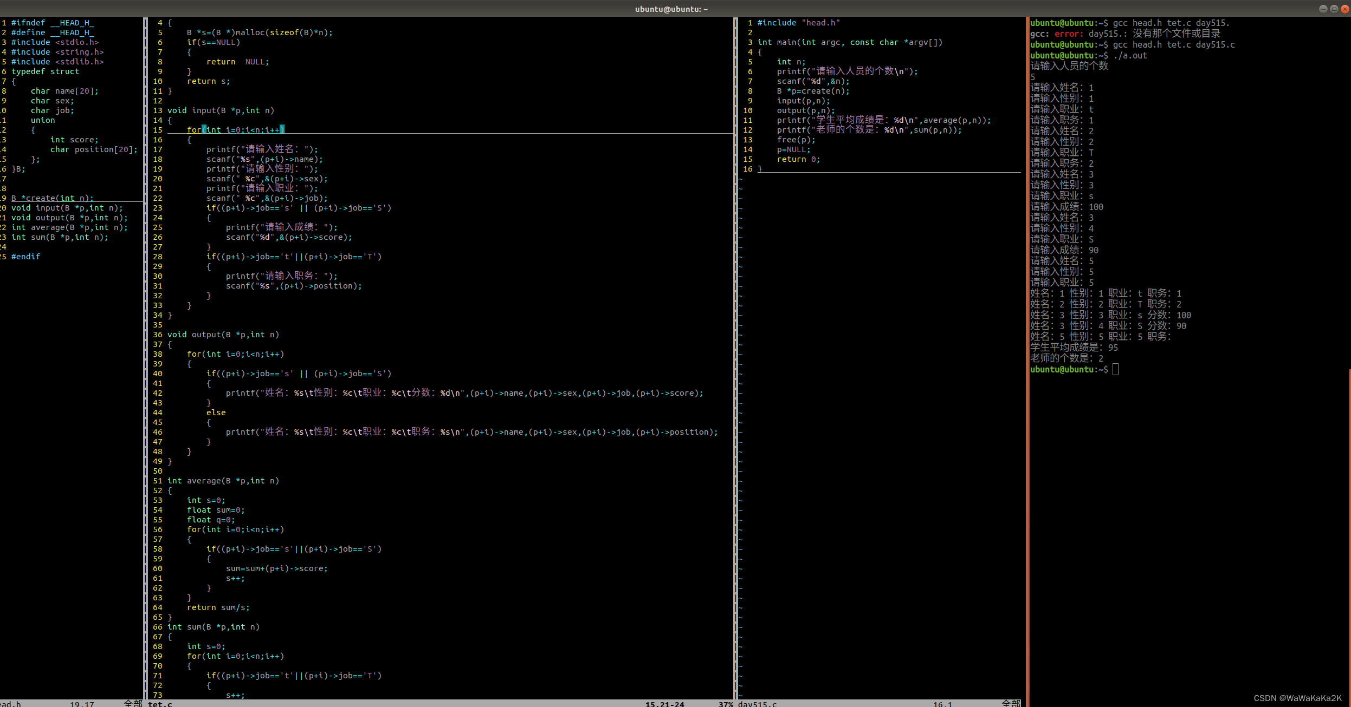
Task: Click the #include "head.h" line in day515.c
Action: click(x=798, y=23)
